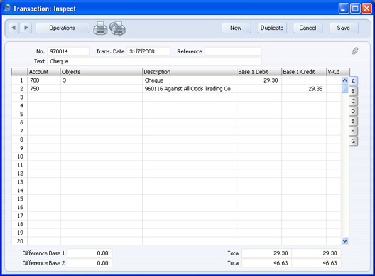Screen dimensions: 375x276
Task: Open the Operations menu
Action: tap(62, 28)
